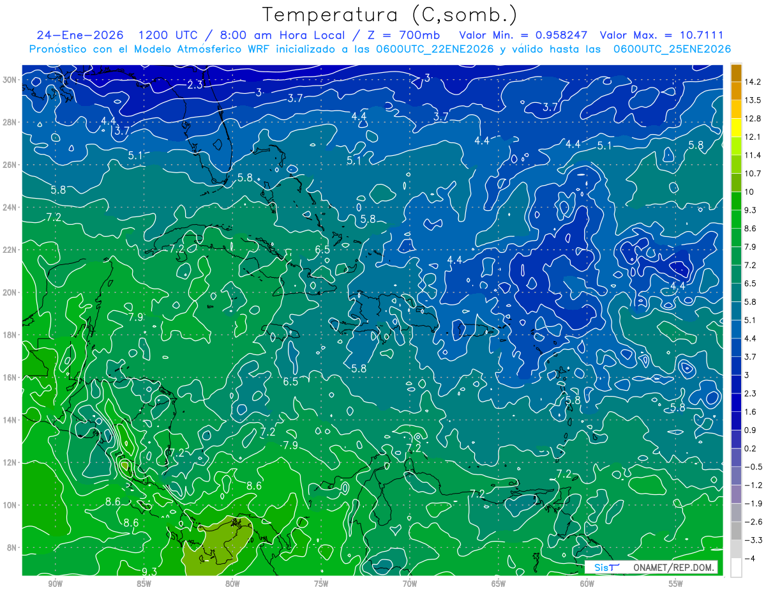Click the 90W longitude axis label
Image resolution: width=766 pixels, height=592 pixels.
(55, 583)
